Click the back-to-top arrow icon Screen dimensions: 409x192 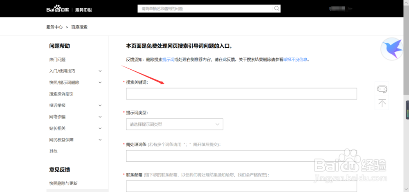click(x=382, y=103)
